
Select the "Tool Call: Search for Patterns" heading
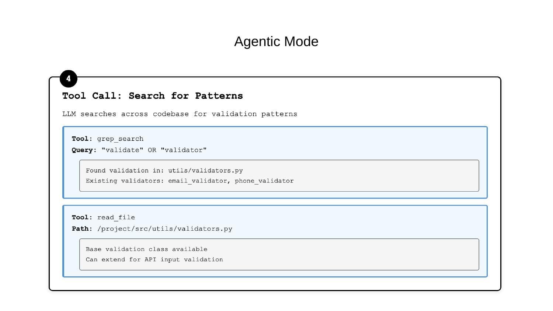(152, 96)
